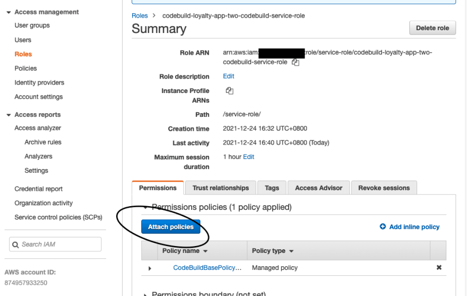Click breadcrumb text codebuild-loyalty-app-two-codebuild-service-role

pyautogui.click(x=233, y=15)
